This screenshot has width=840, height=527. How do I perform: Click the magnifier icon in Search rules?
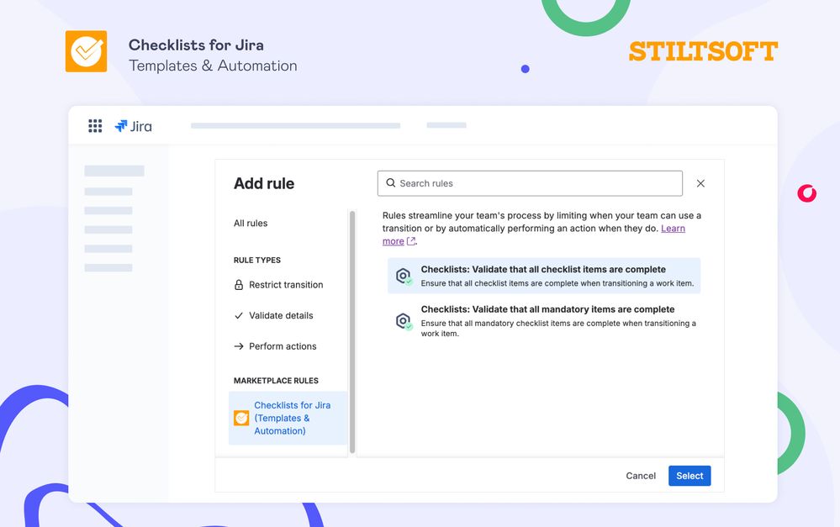[x=391, y=183]
